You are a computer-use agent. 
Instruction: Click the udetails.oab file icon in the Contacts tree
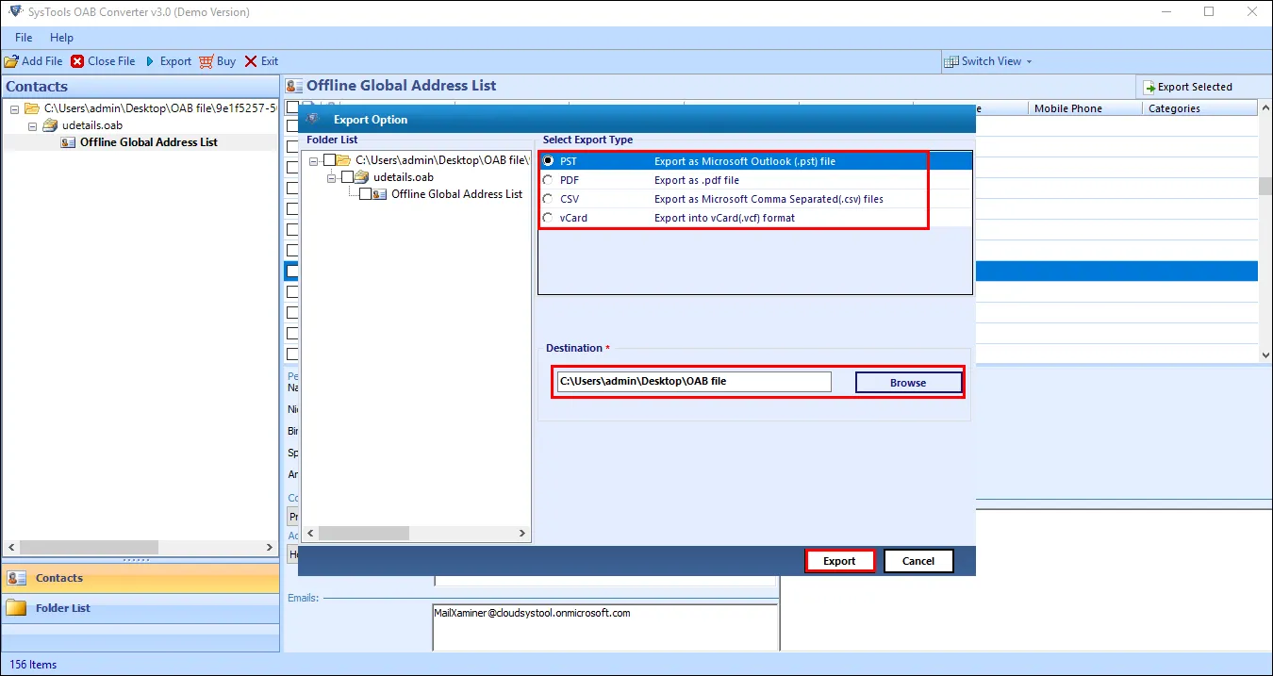52,125
